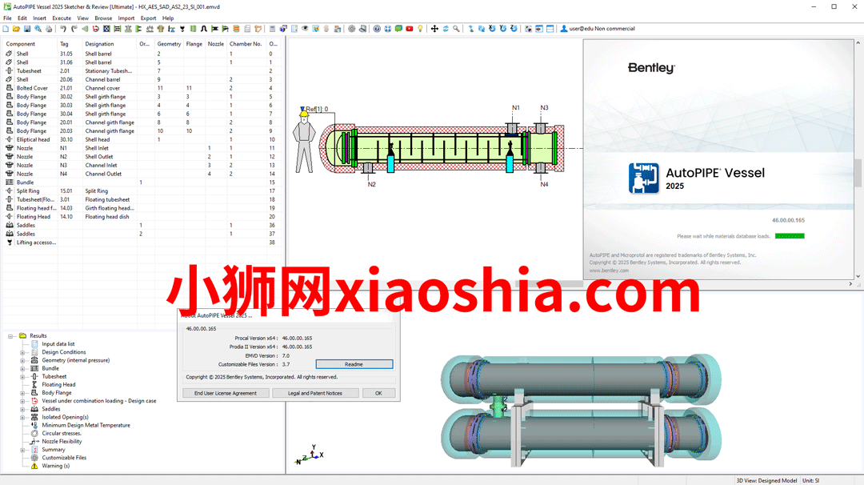The image size is (864, 485).
Task: Click the Warning (s) triangle icon
Action: pyautogui.click(x=34, y=466)
